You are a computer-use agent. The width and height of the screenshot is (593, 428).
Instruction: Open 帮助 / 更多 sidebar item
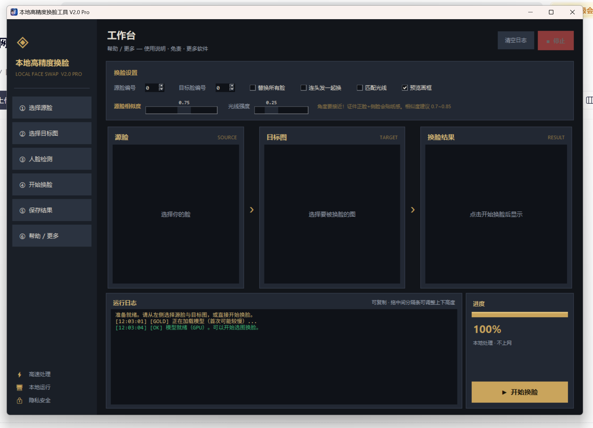52,236
